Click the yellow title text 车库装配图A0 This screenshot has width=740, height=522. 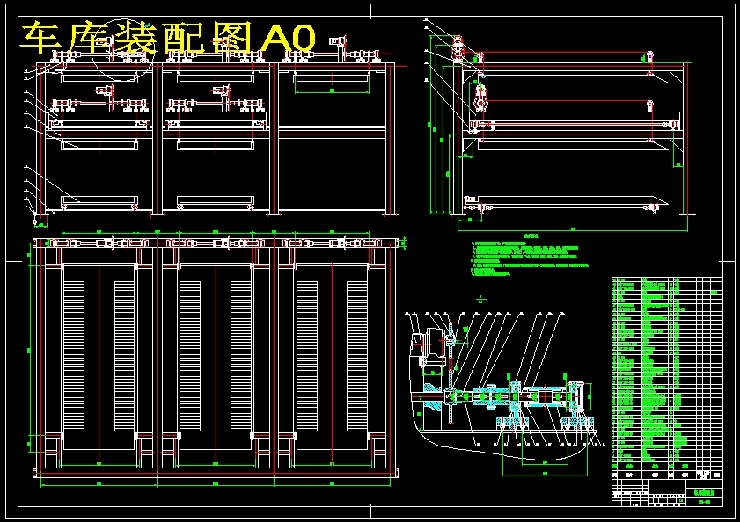(168, 38)
